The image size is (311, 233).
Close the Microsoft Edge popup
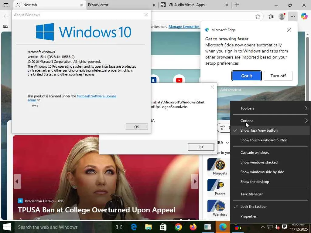[x=289, y=30]
